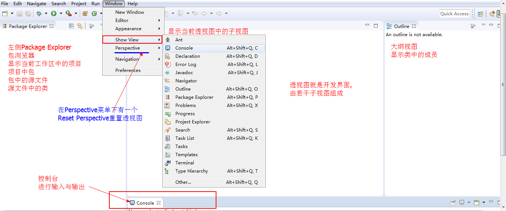
Task: Choose Error Log in Show View list
Action: 185,64
